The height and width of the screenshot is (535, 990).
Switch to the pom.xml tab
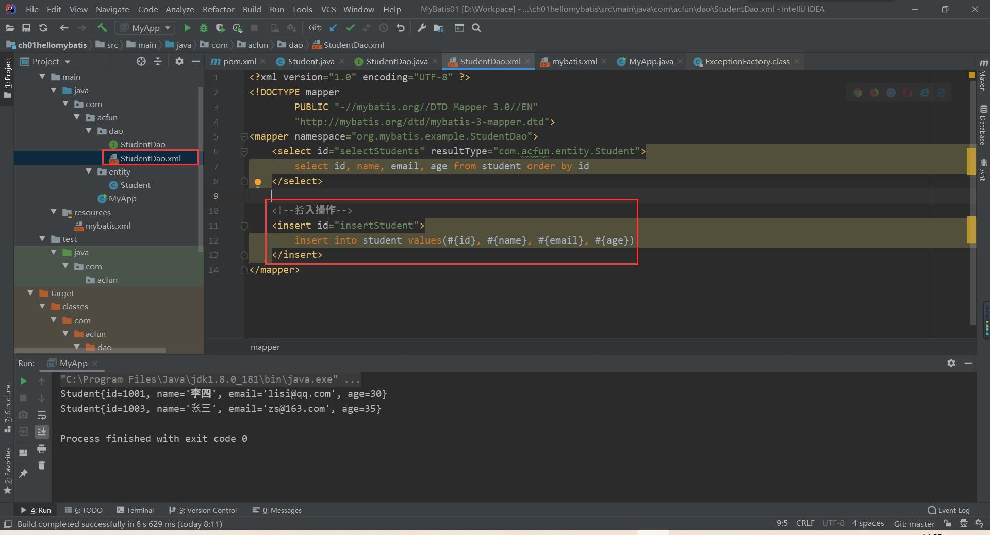click(x=238, y=61)
